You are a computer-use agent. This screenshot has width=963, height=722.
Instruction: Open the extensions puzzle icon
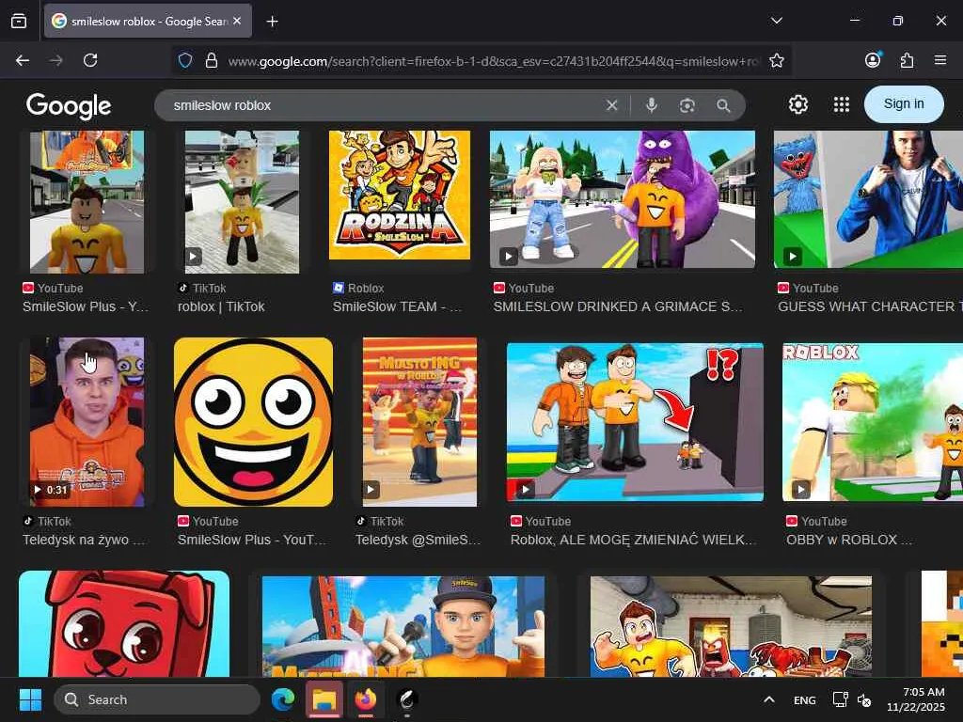[907, 60]
